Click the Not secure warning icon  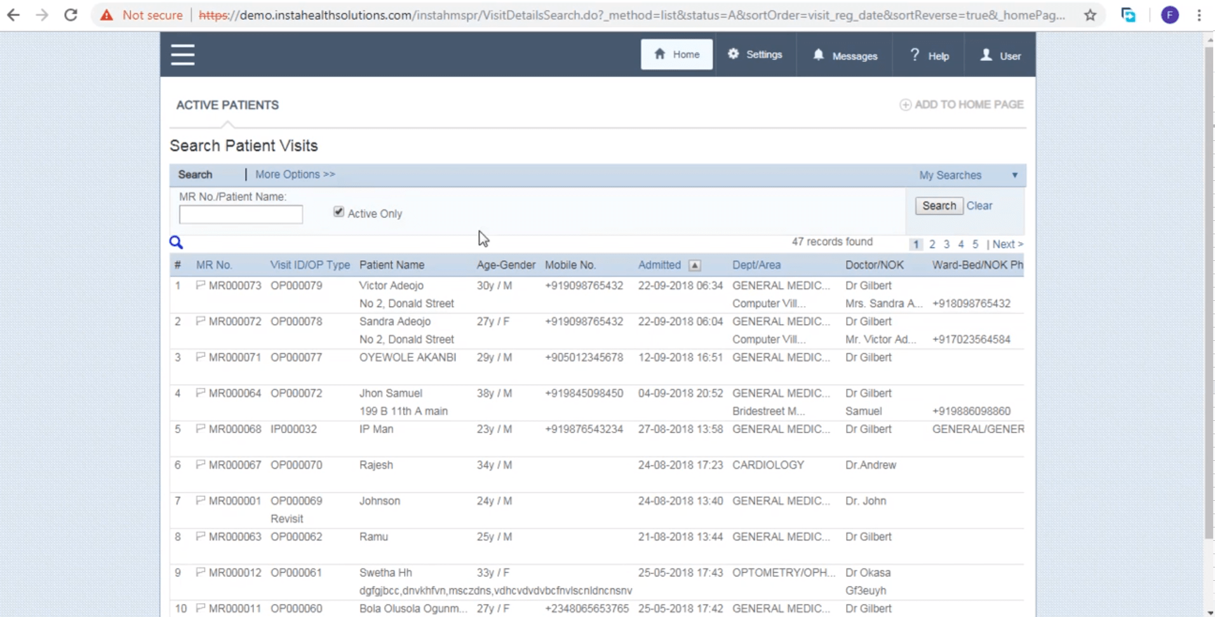coord(107,15)
